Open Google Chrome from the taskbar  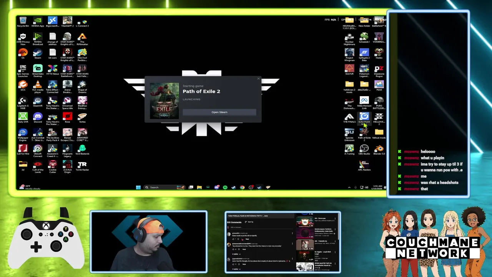point(242,187)
